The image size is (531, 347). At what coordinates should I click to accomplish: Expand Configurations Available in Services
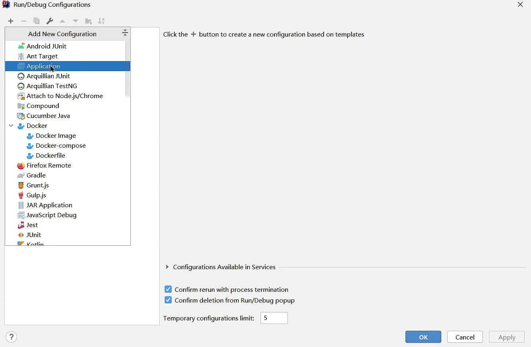coord(167,267)
